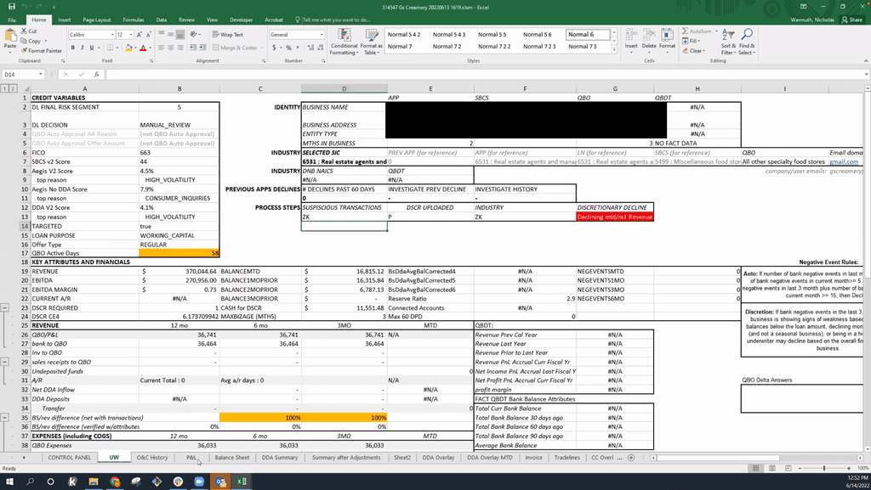The height and width of the screenshot is (490, 871).
Task: Toggle align text left
Action: (x=161, y=48)
